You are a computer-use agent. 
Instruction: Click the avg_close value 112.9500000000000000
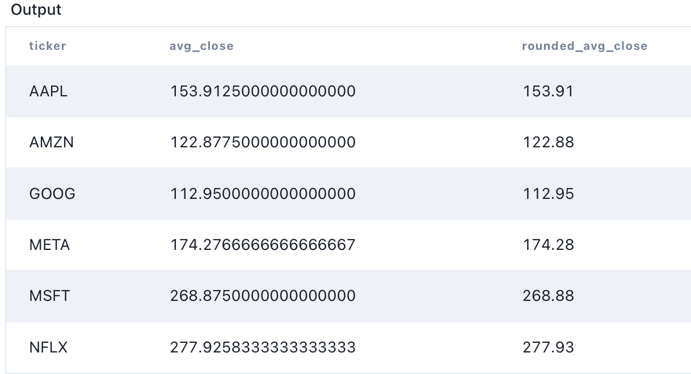coord(263,194)
